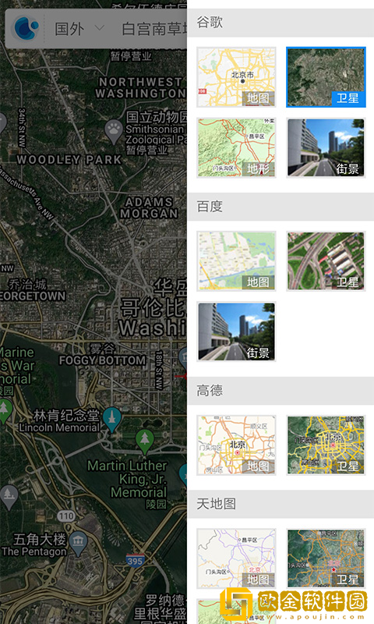The image size is (374, 624).
Task: Tap the Lincoln Memorial monument marker
Action: (x=111, y=420)
